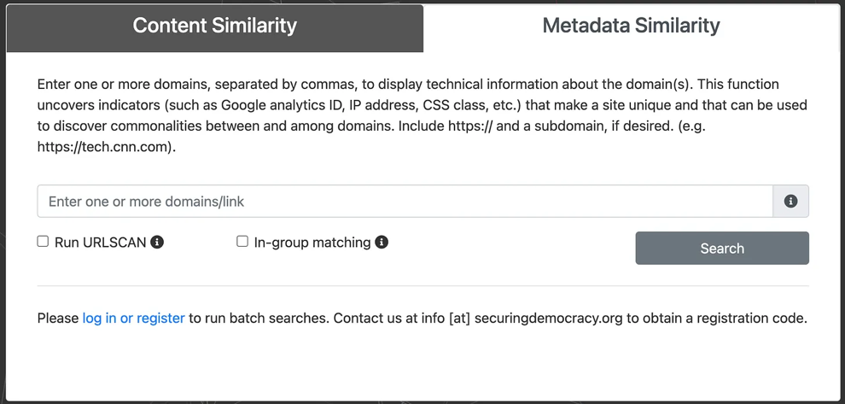
Task: Switch to the Content Similarity tab
Action: pos(214,26)
